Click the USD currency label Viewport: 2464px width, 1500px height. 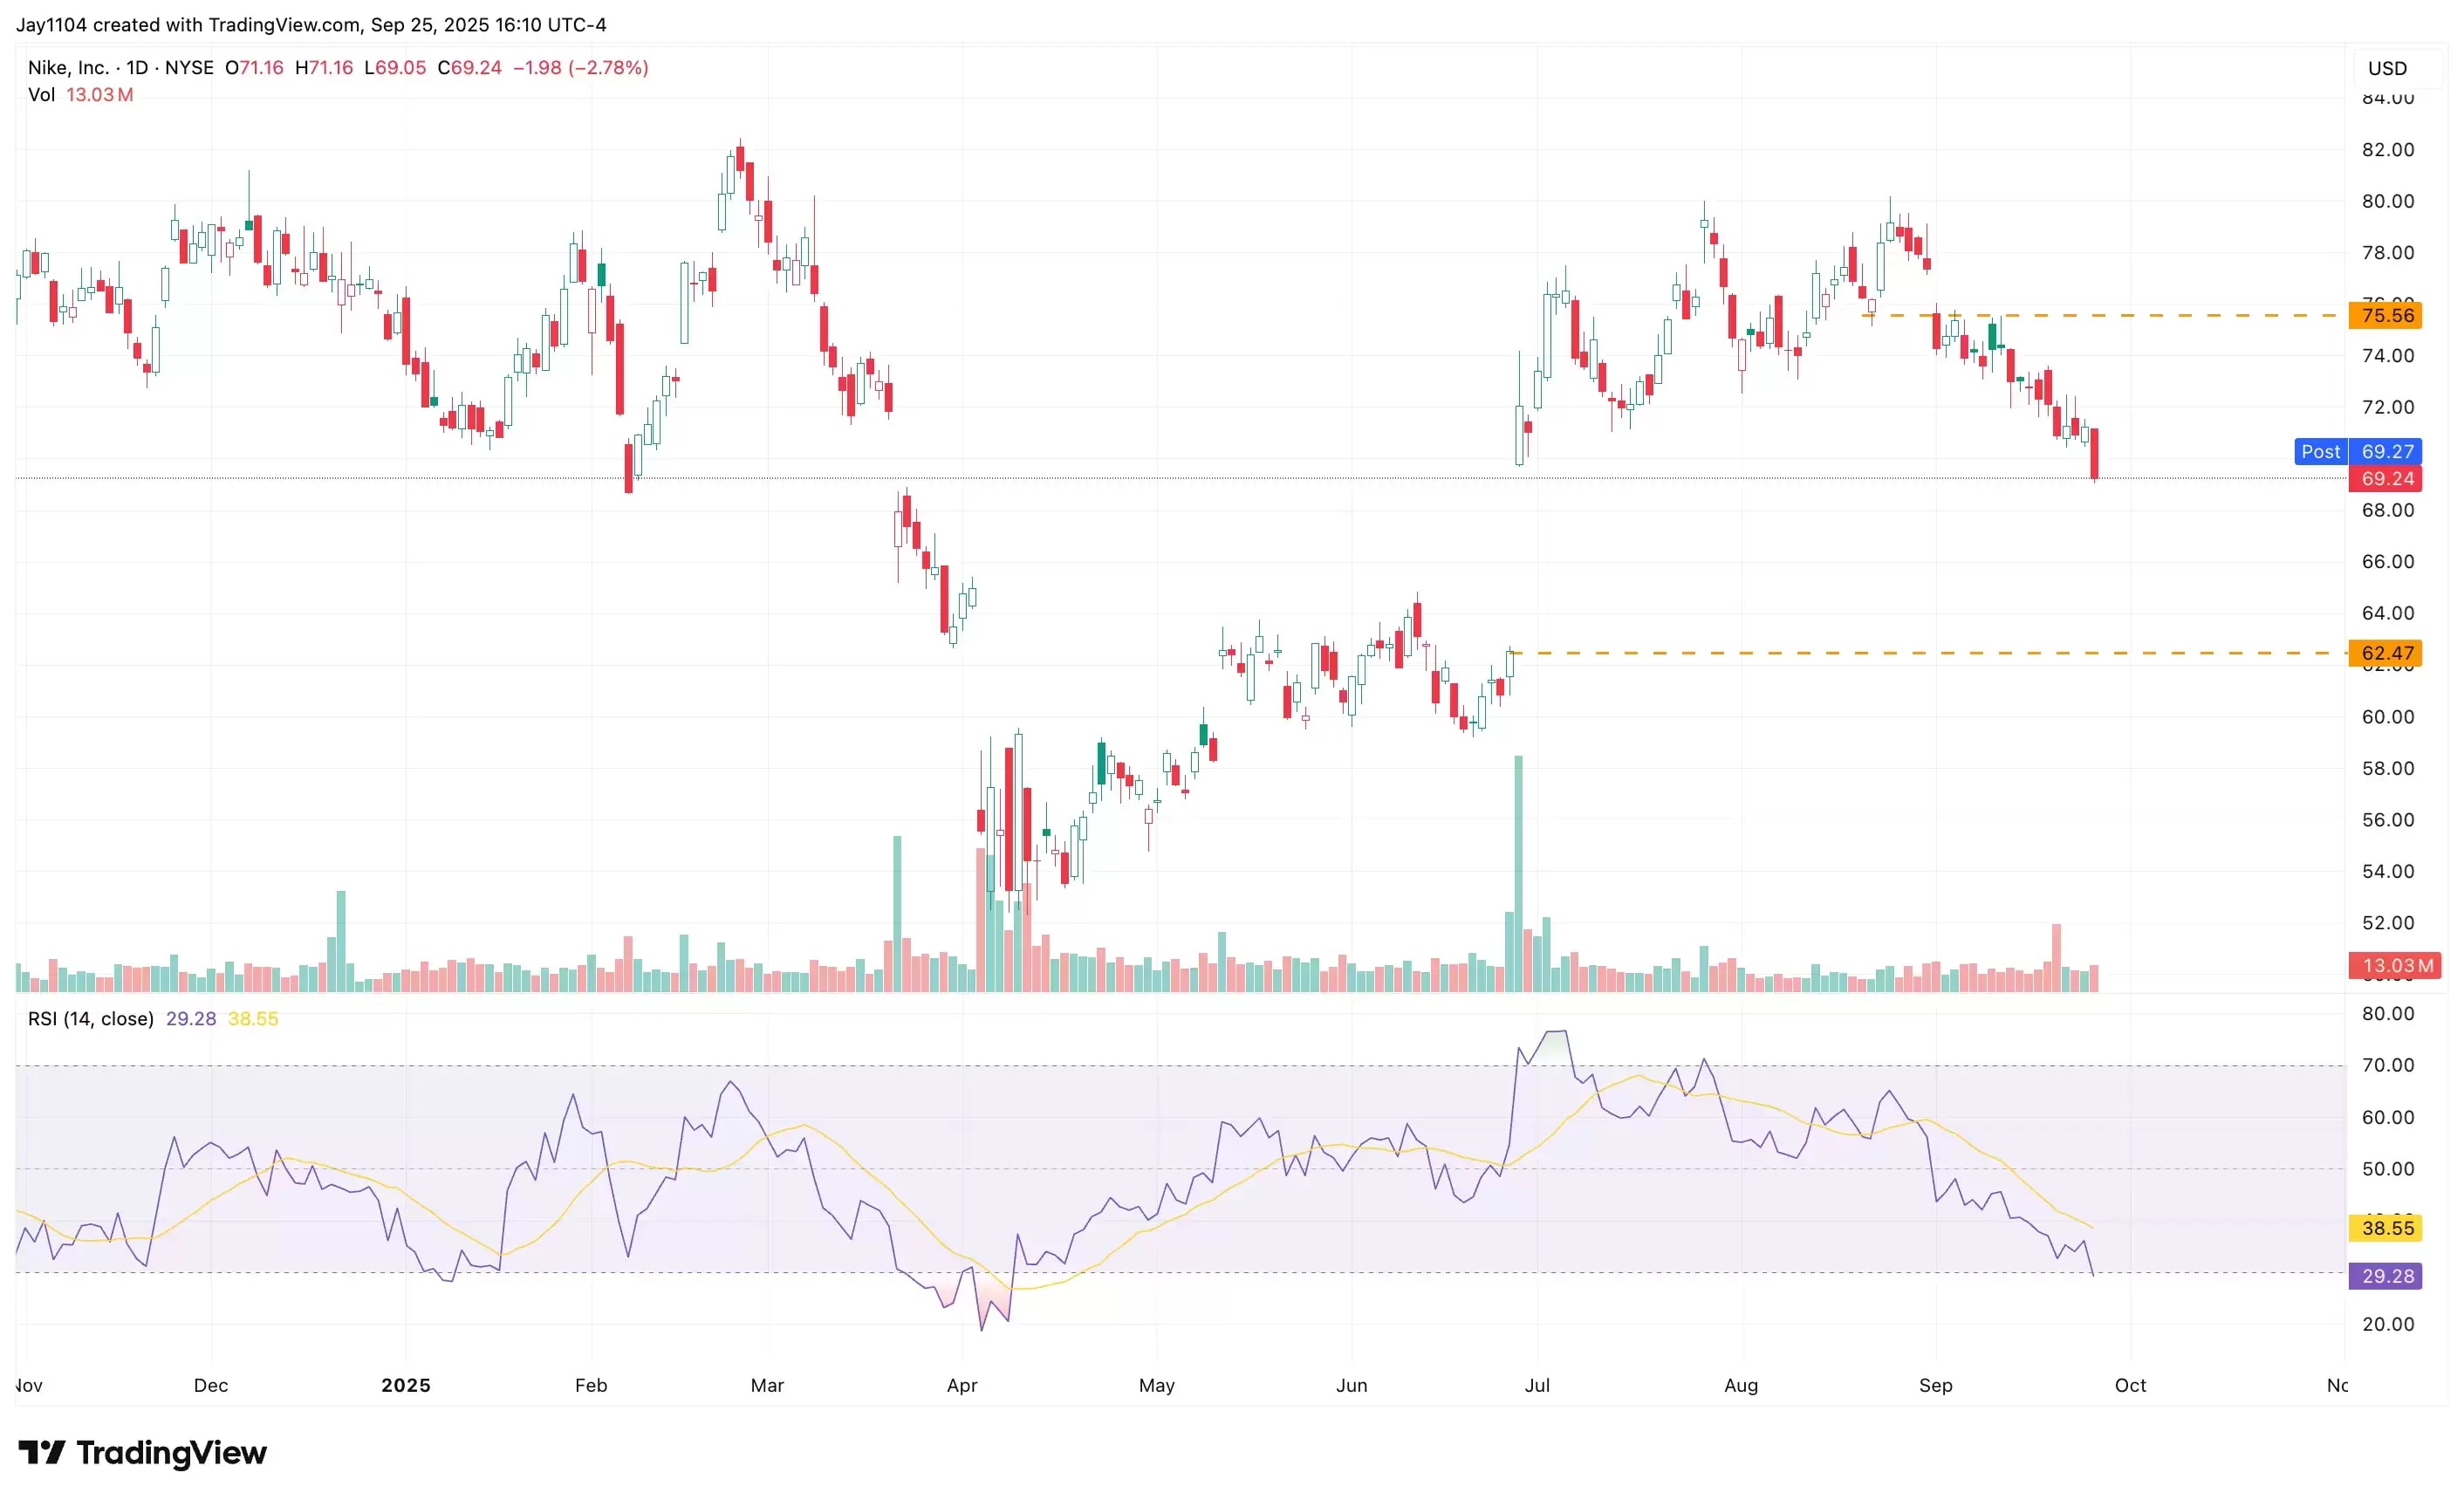point(2386,68)
